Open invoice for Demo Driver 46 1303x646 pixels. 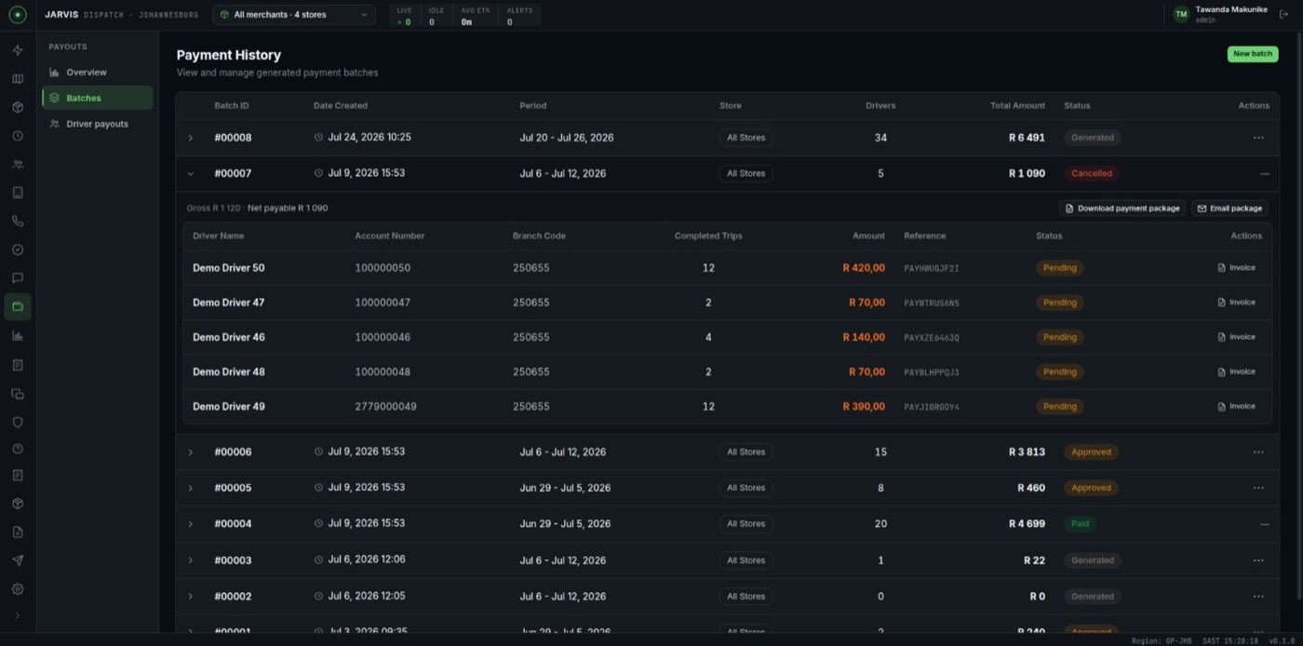(x=1236, y=337)
